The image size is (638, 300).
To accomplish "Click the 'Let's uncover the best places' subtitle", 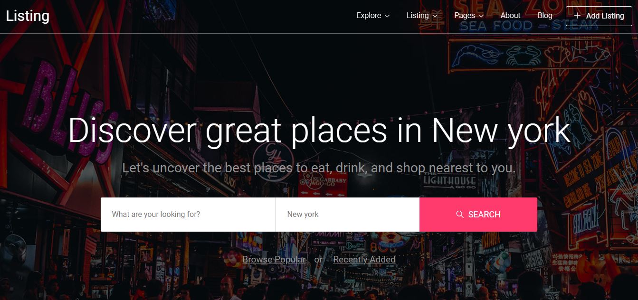I will [319, 168].
